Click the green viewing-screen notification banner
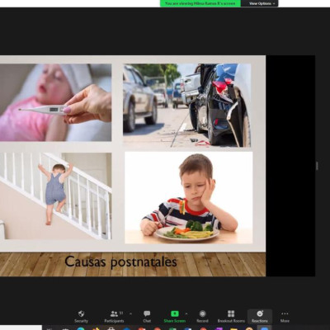 (x=200, y=3)
